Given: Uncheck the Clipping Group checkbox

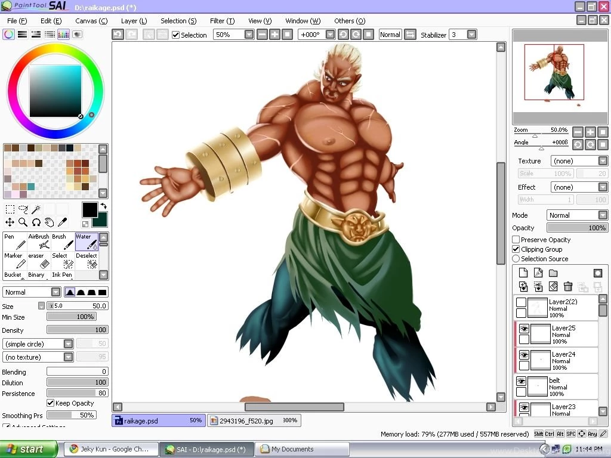Looking at the screenshot, I should 516,249.
